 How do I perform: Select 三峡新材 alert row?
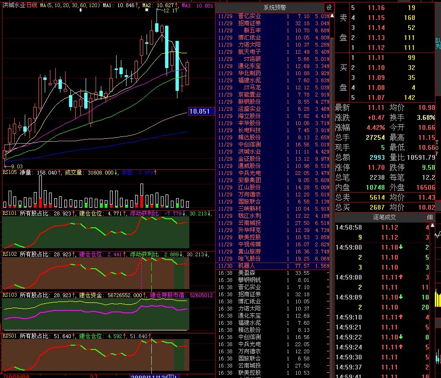(274, 209)
